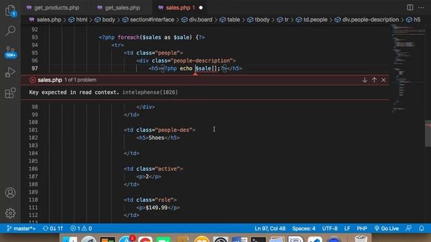
Task: Click the 'Key expected in read context' message
Action: pos(74,92)
